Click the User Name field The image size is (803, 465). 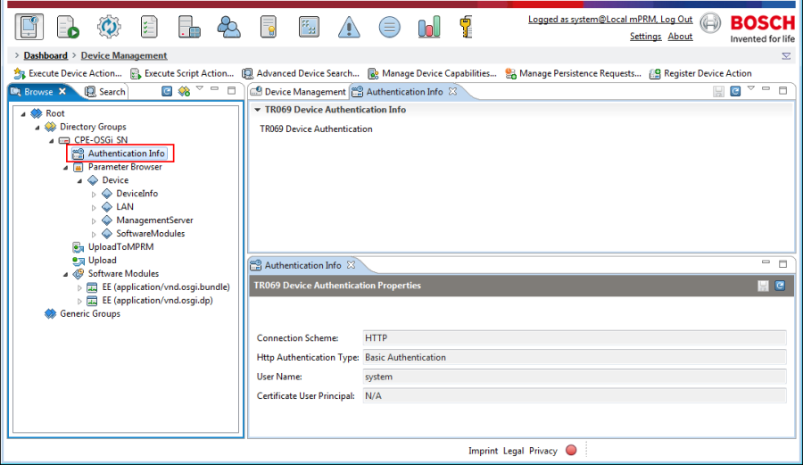tap(574, 377)
